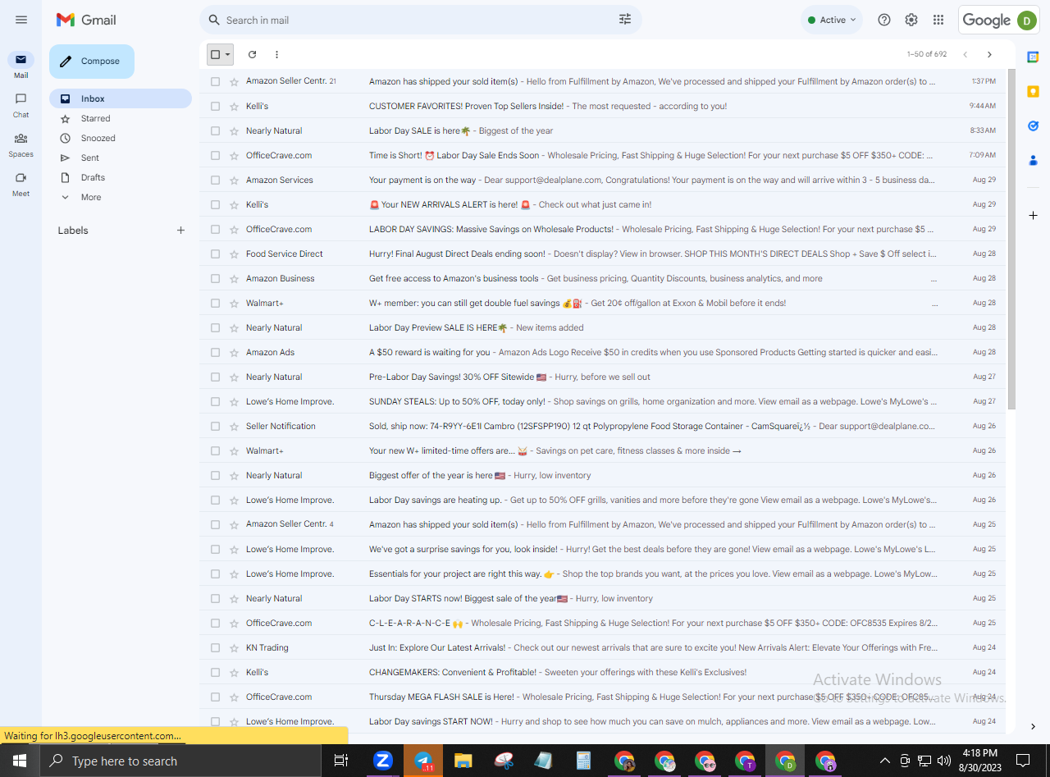Click the Gmail logo

(x=86, y=20)
